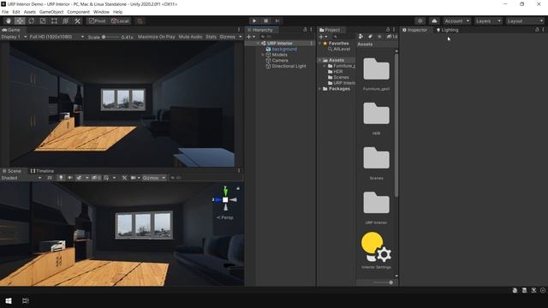Screen dimensions: 548x308
Task: Toggle Maximize On Play
Action: [x=156, y=37]
